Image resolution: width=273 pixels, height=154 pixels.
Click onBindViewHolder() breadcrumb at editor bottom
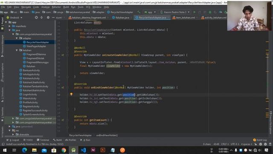pyautogui.click(x=107, y=135)
